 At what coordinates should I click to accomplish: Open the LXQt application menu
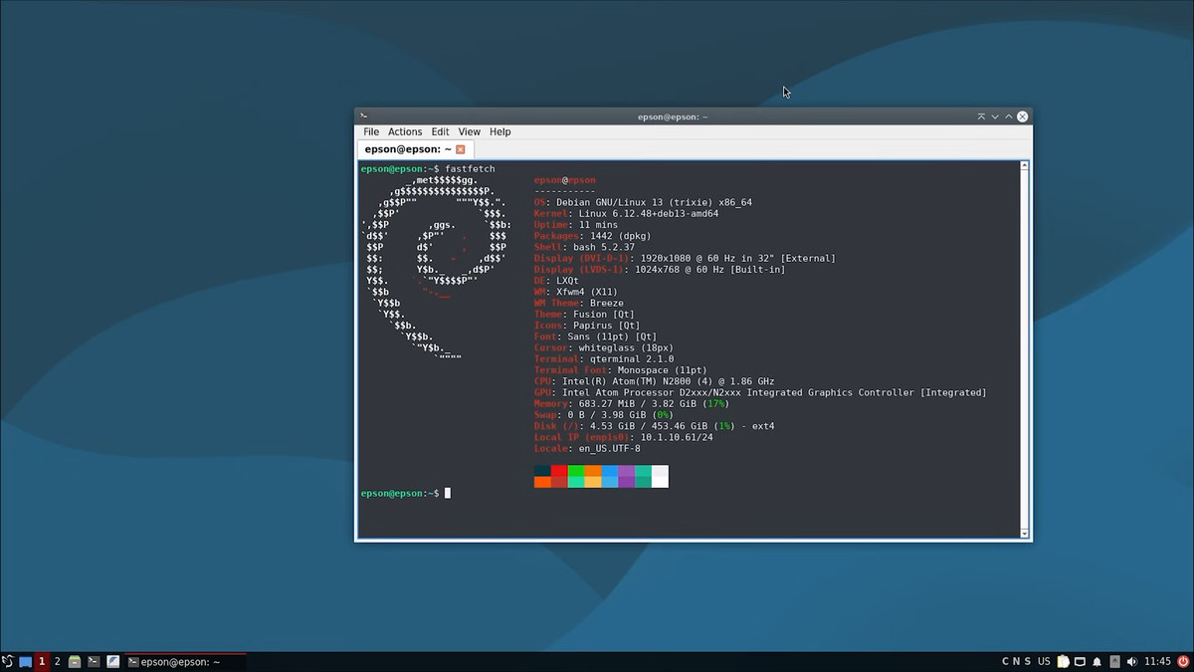pos(8,662)
